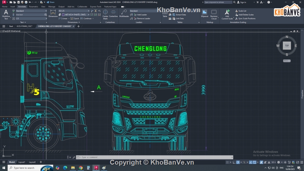Screen dimensions: 304x171
Task: Click the AutoCAD application menu button
Action: (x=4, y=2)
